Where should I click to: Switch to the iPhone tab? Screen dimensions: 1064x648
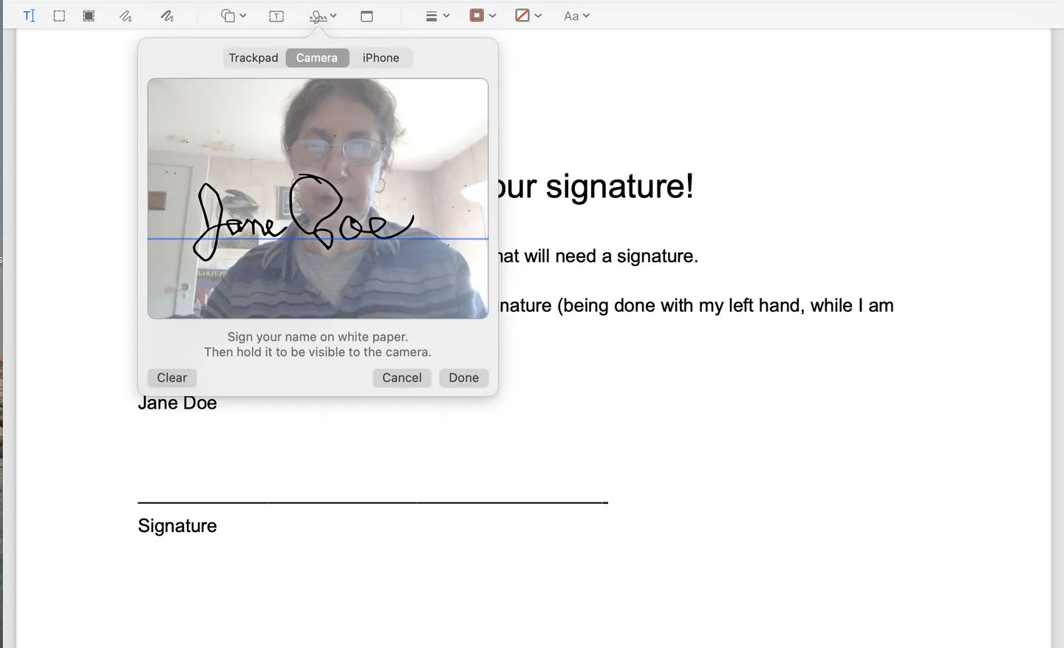[381, 57]
